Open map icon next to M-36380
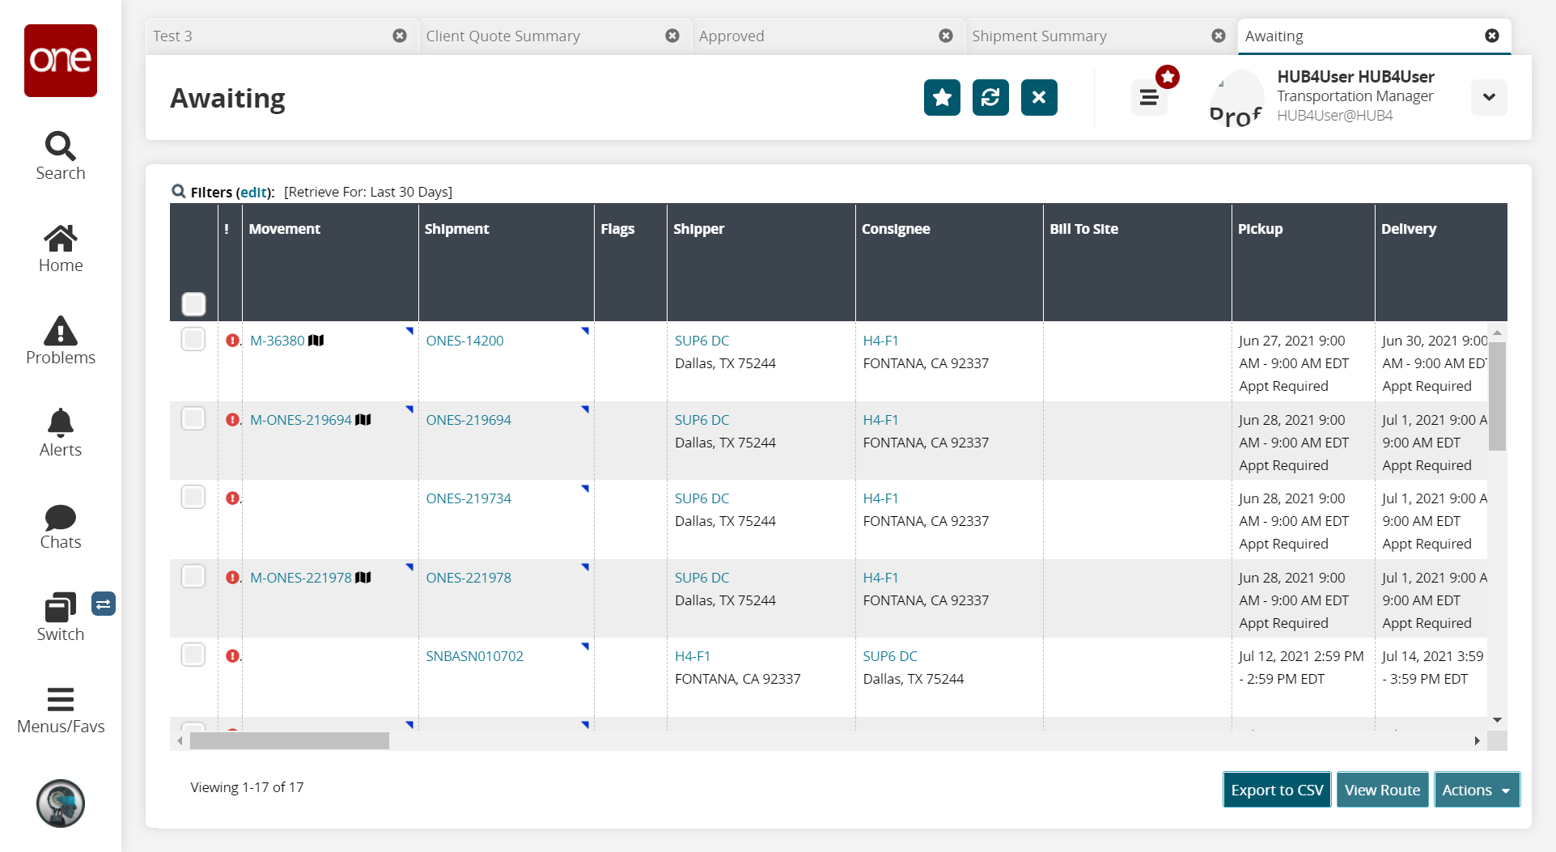 coord(316,341)
